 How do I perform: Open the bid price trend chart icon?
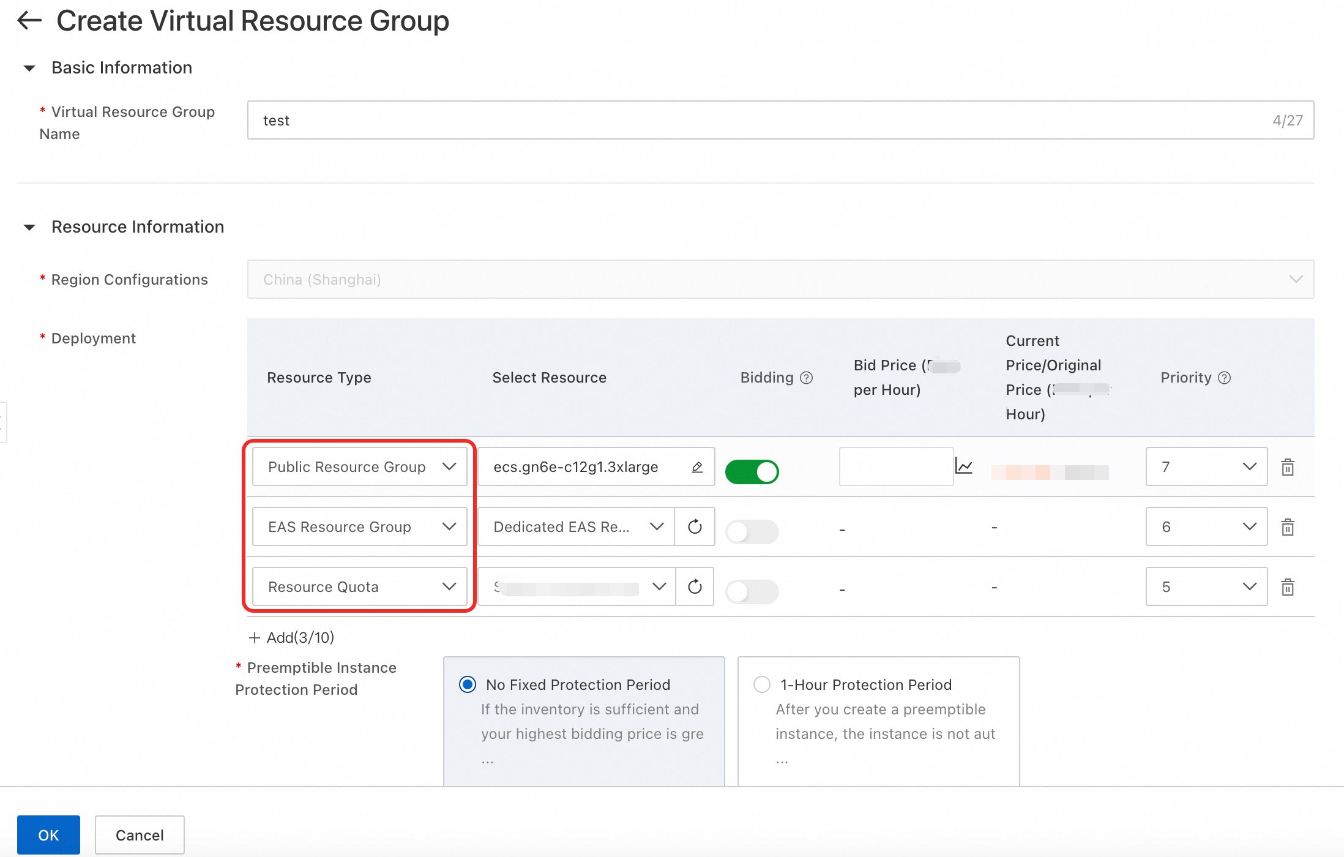[964, 467]
